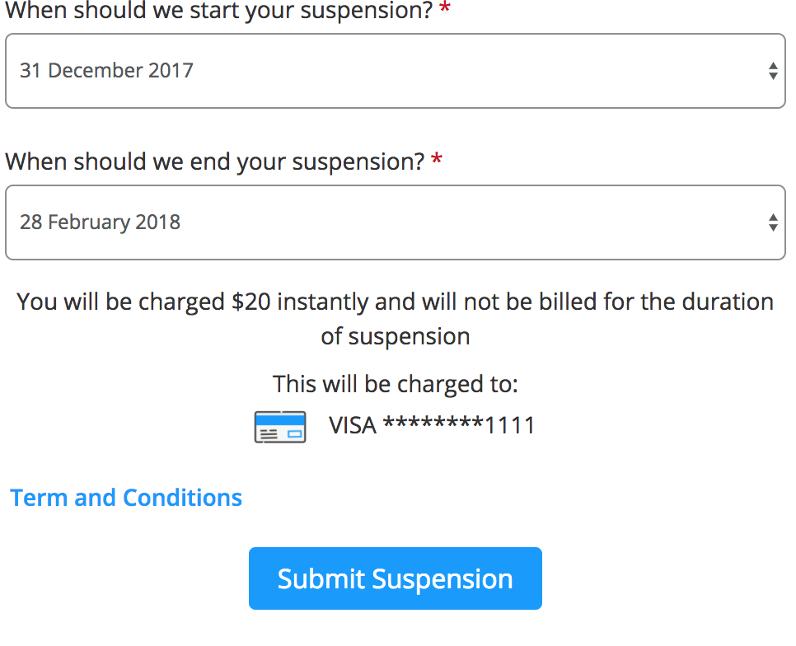
Task: Click the $20 amount in the notice
Action: 251,302
